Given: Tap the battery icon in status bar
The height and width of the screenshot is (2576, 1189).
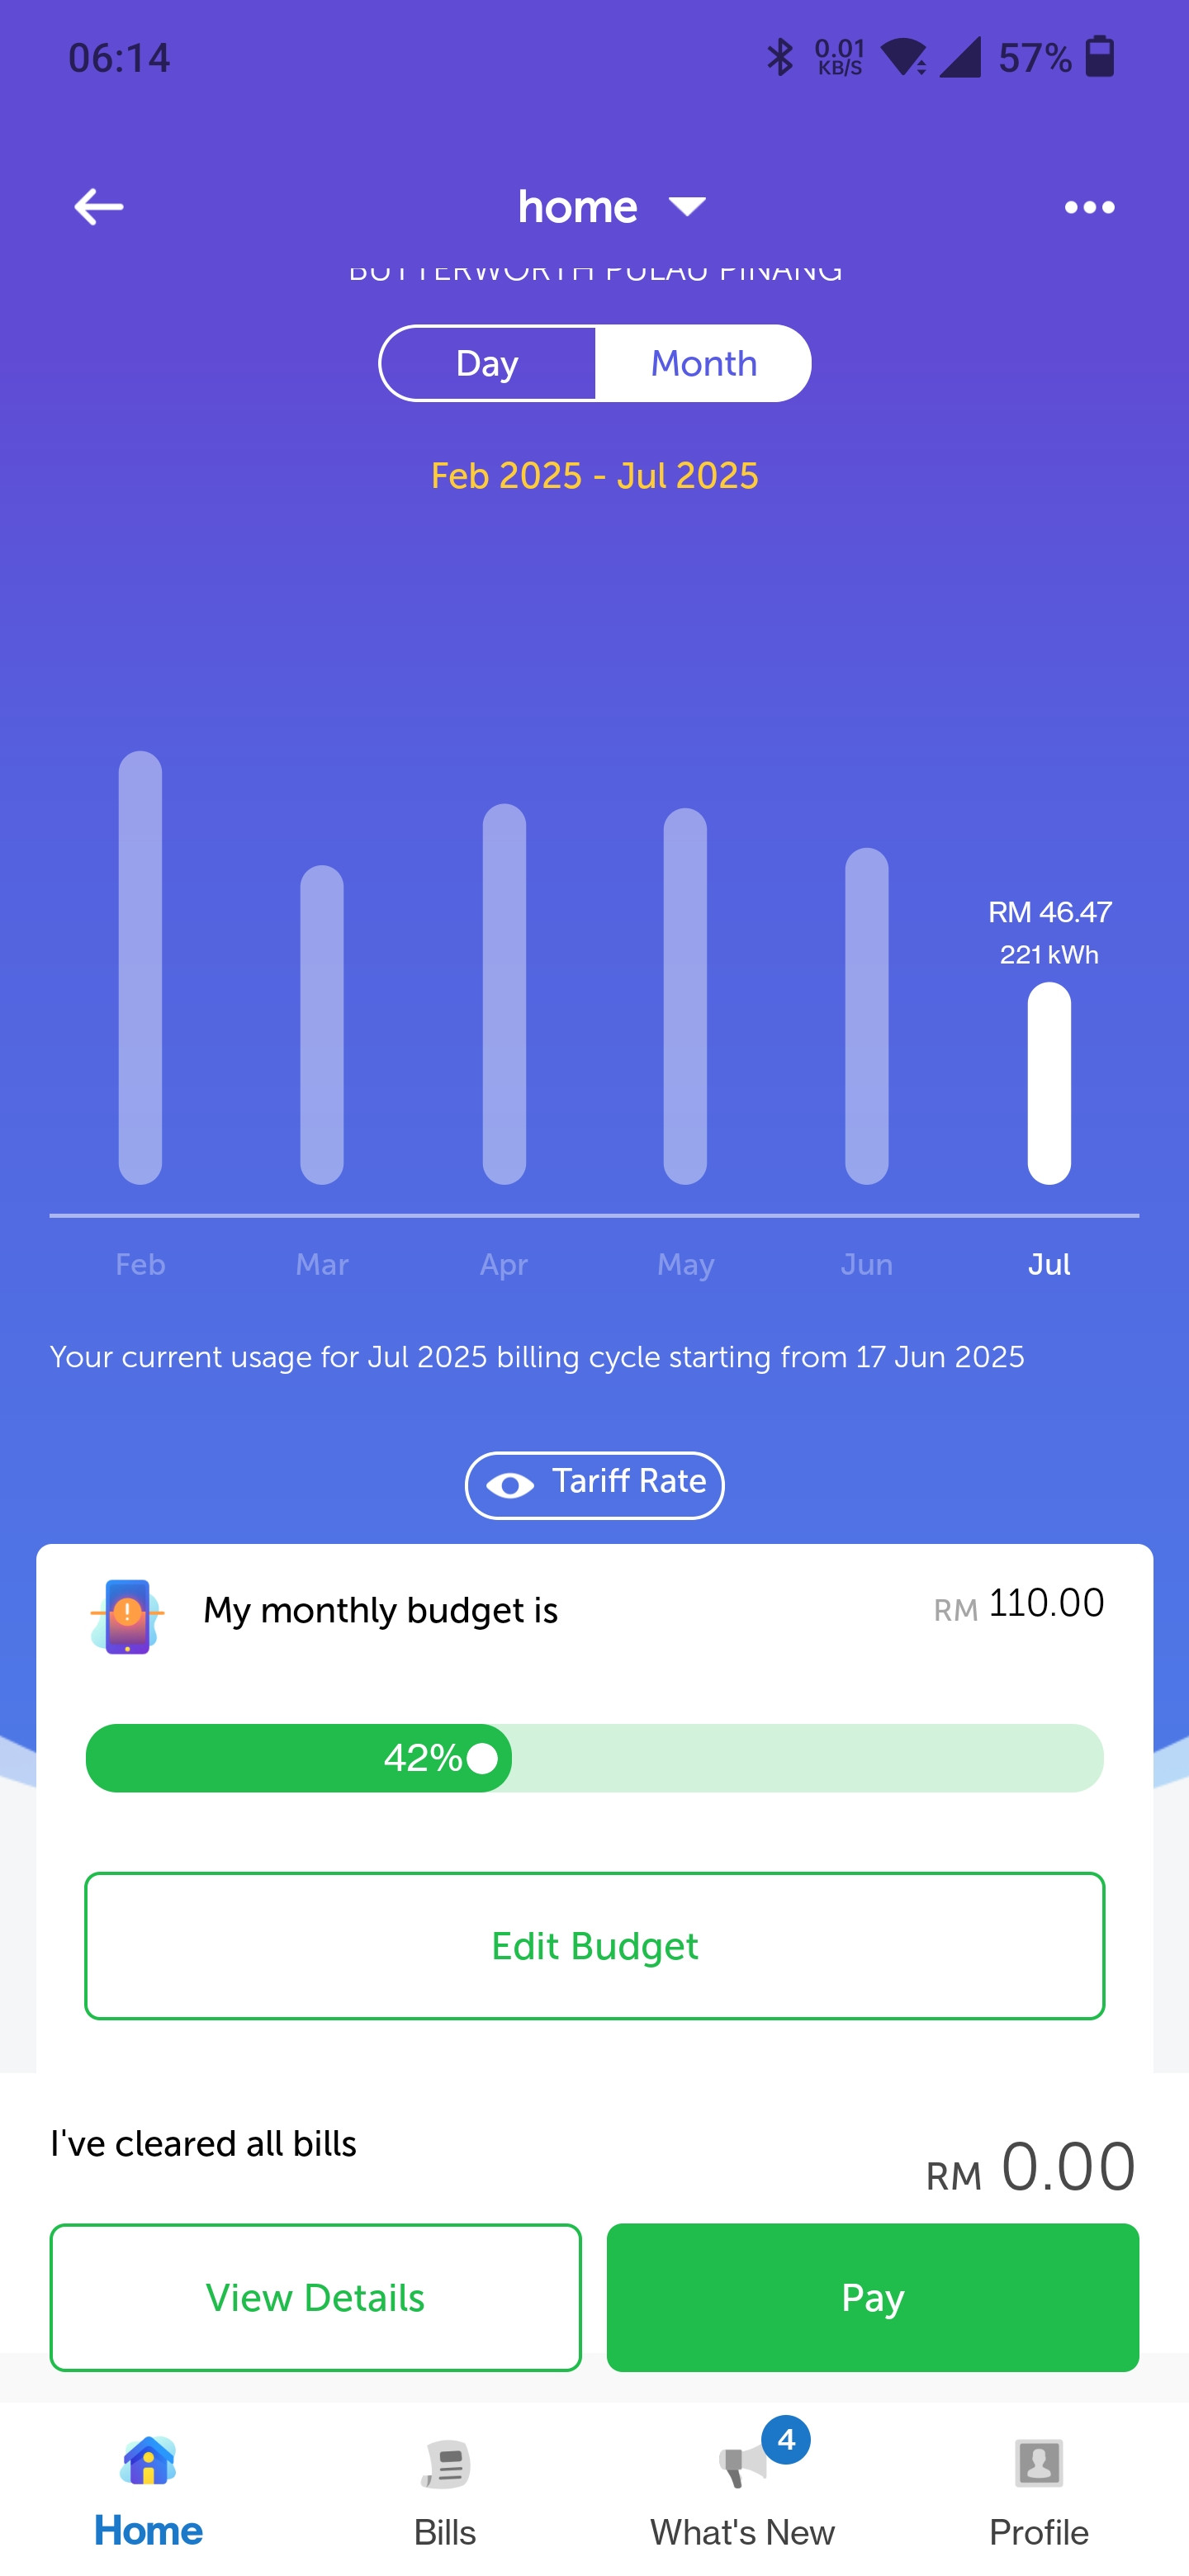Looking at the screenshot, I should (1100, 57).
